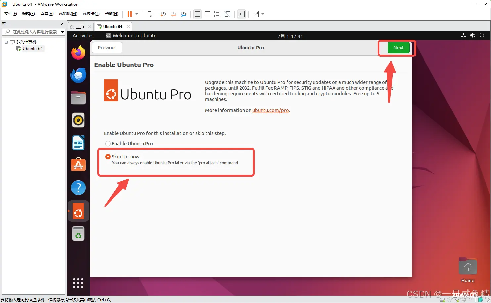Open the 查看(V) menu
This screenshot has height=303, width=491.
tap(47, 14)
